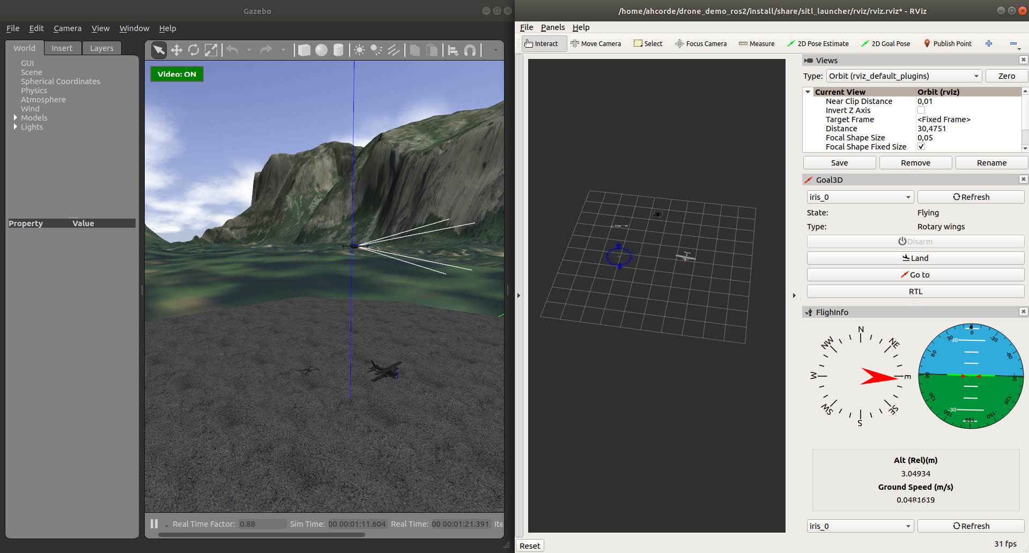This screenshot has height=553, width=1029.
Task: Open the iris_0 dropdown in FlighInfo panel
Action: 860,526
